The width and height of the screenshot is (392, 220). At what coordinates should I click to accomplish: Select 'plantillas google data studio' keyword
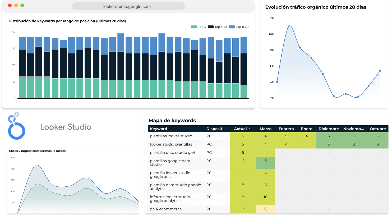(x=170, y=163)
